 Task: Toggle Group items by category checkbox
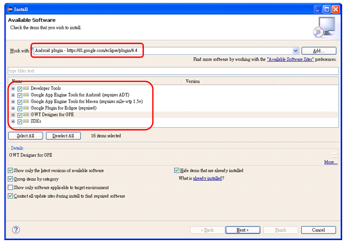tap(10, 179)
